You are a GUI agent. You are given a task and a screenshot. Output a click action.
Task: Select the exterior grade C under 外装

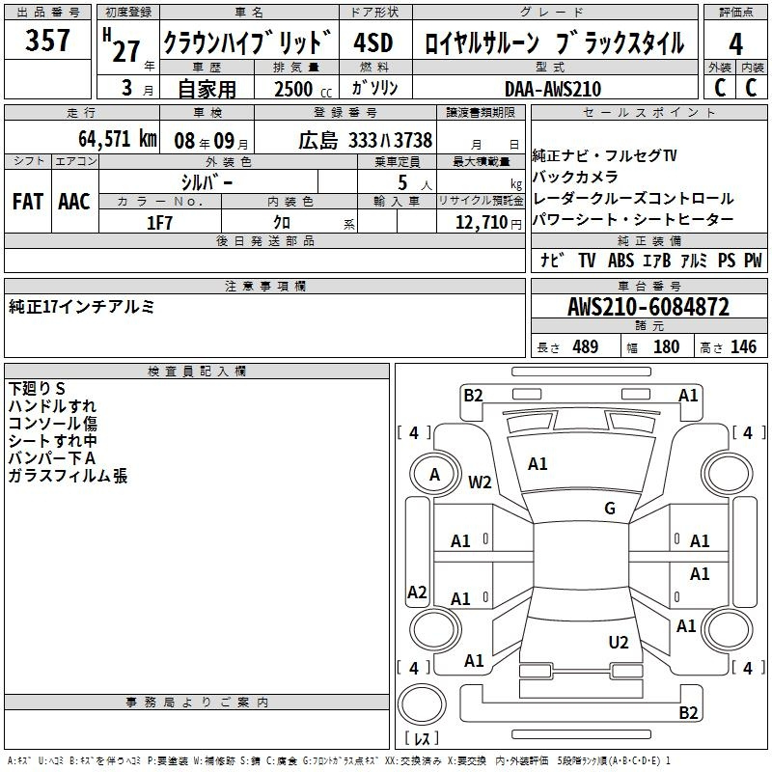[720, 88]
